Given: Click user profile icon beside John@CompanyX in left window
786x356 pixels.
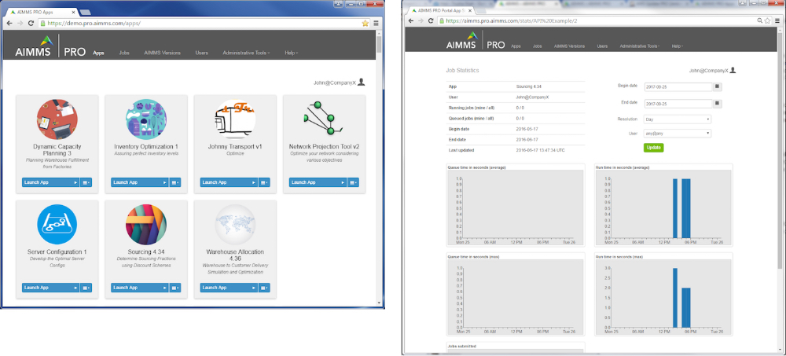Looking at the screenshot, I should 362,83.
